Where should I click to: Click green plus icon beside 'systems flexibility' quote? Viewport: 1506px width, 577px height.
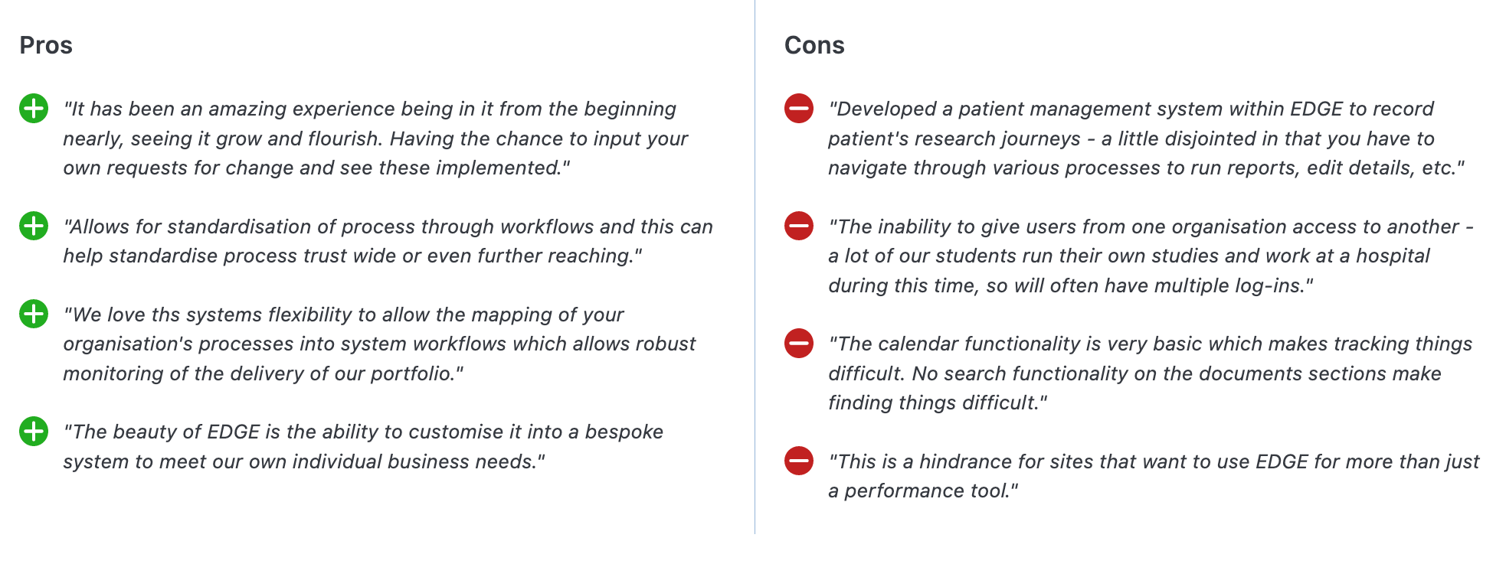click(34, 314)
